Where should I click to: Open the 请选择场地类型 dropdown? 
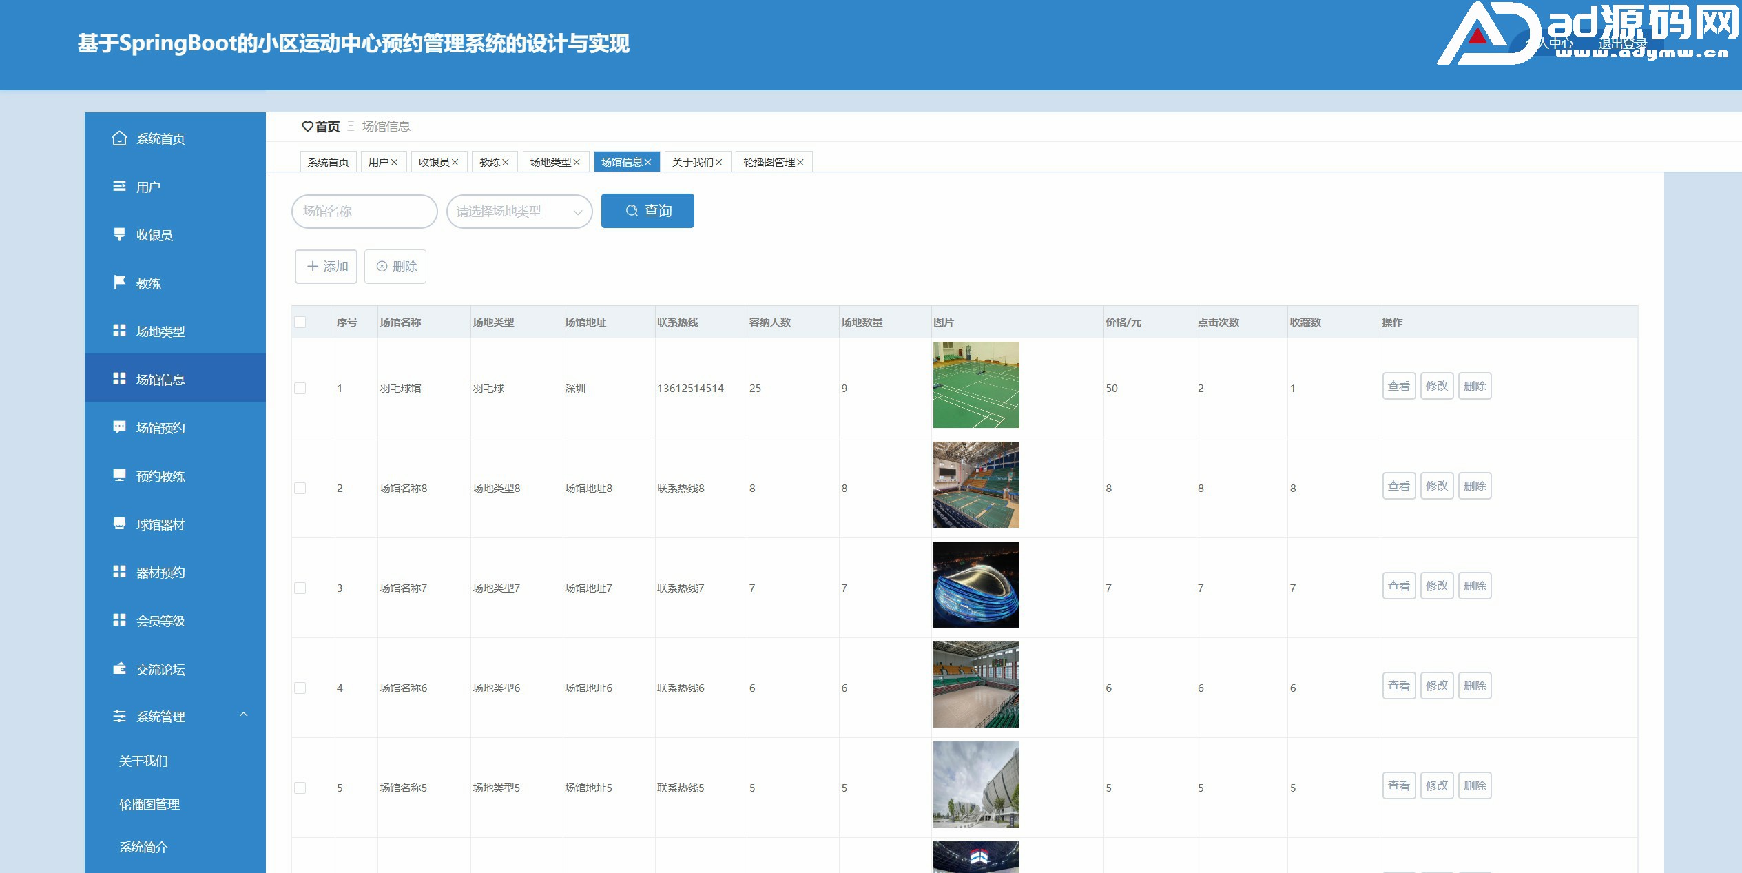510,212
